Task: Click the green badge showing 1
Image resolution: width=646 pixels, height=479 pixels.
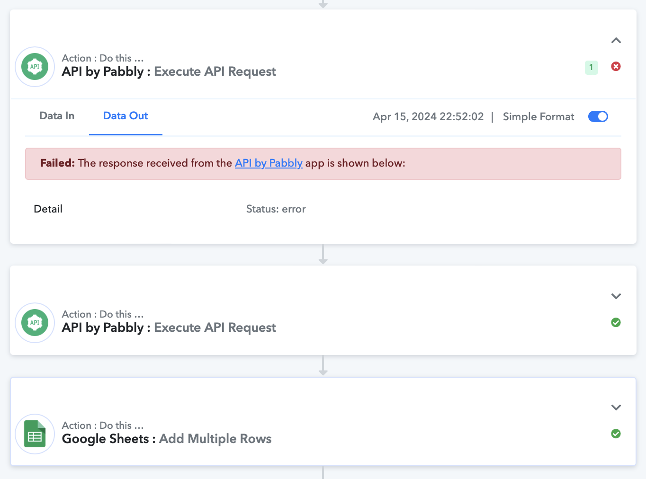Action: click(591, 67)
